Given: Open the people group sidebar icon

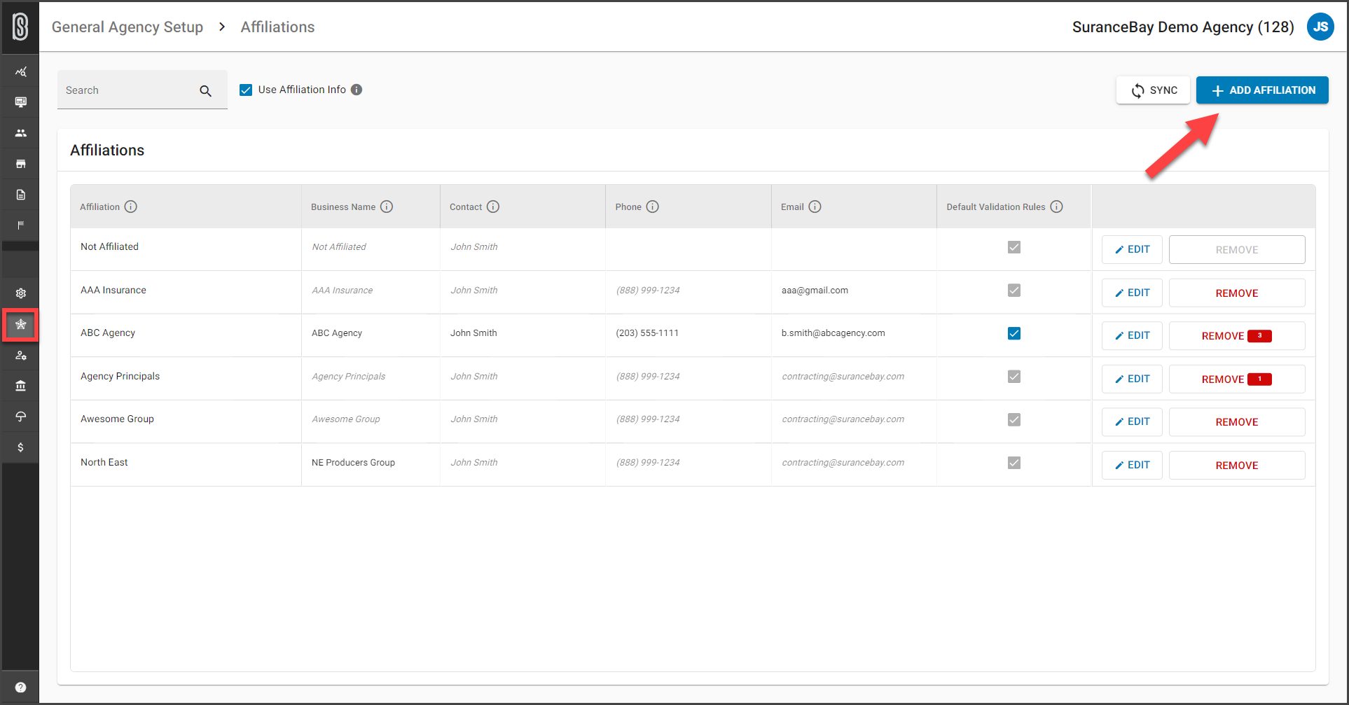Looking at the screenshot, I should pos(20,133).
